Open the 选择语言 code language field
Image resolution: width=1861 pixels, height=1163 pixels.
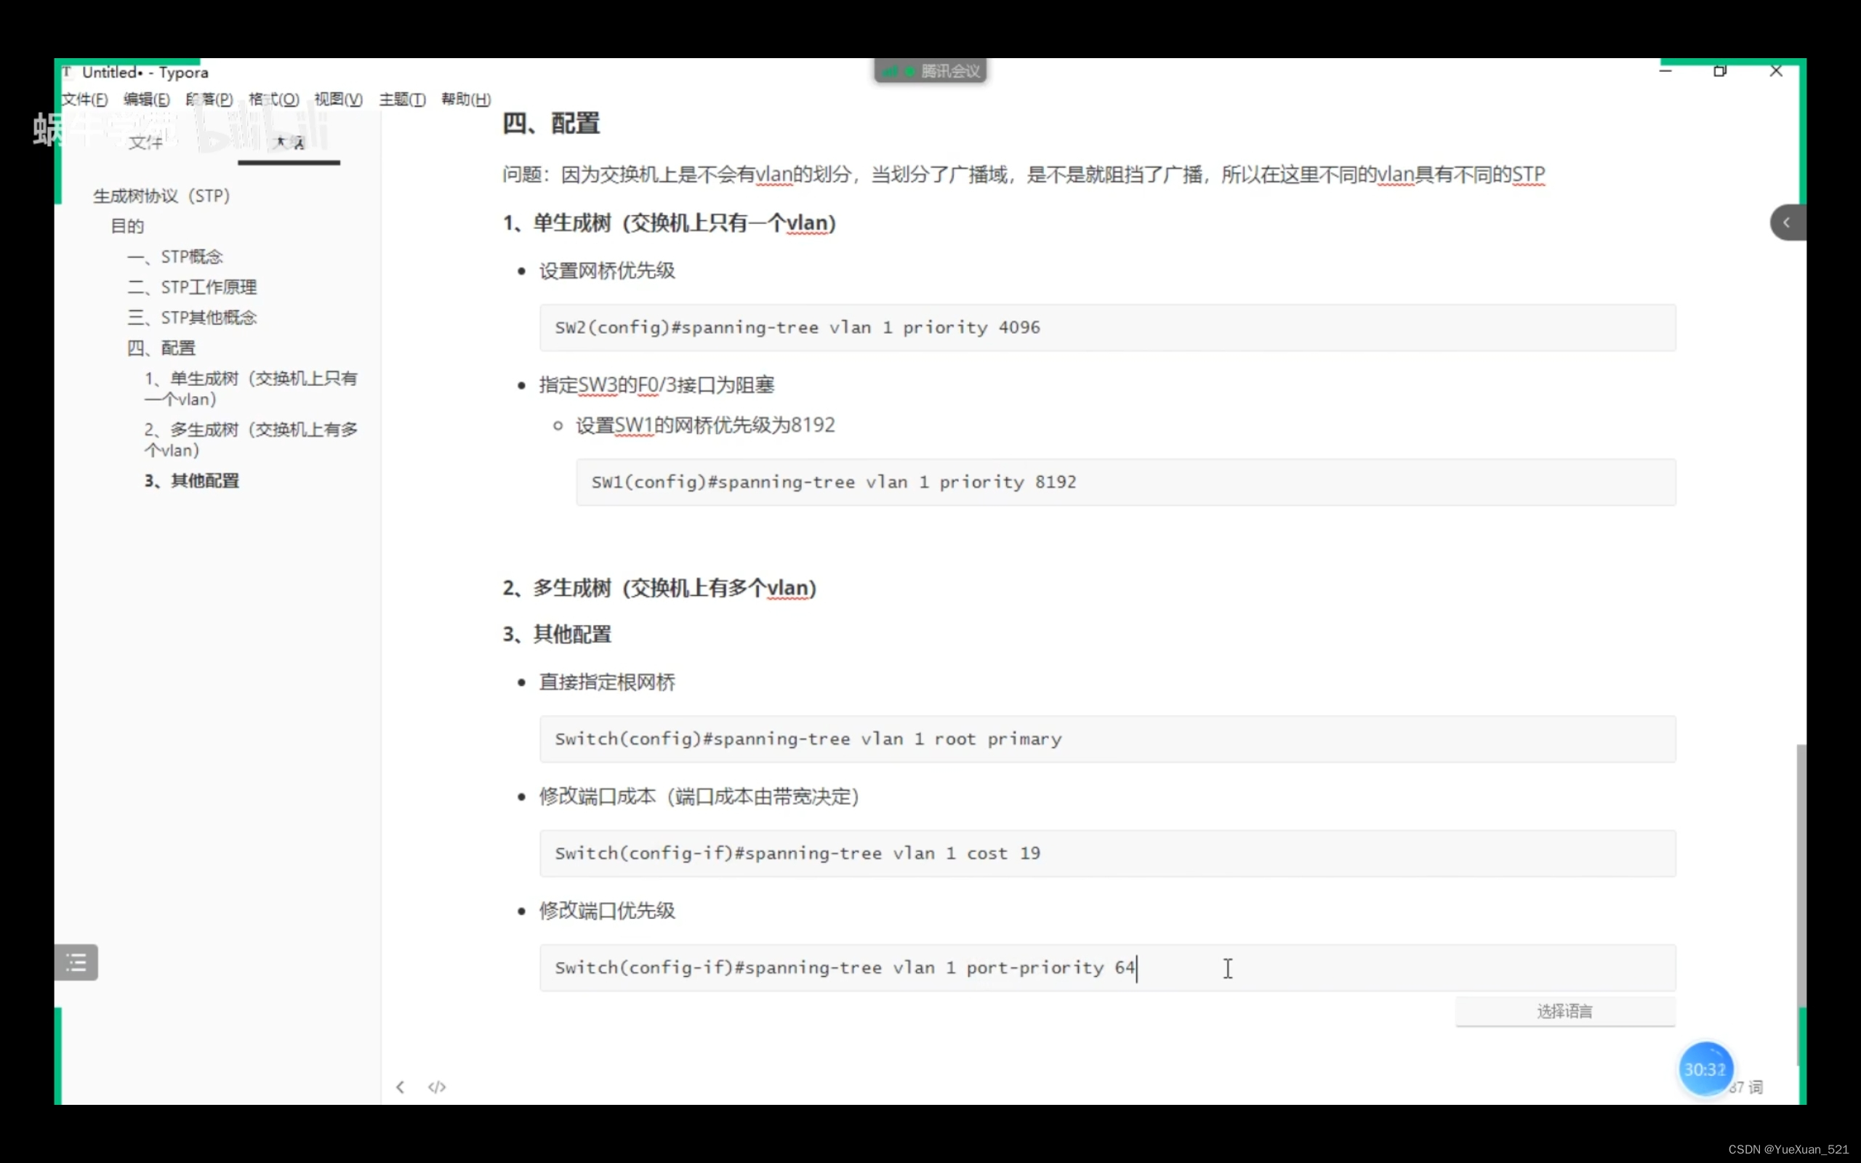coord(1565,1012)
